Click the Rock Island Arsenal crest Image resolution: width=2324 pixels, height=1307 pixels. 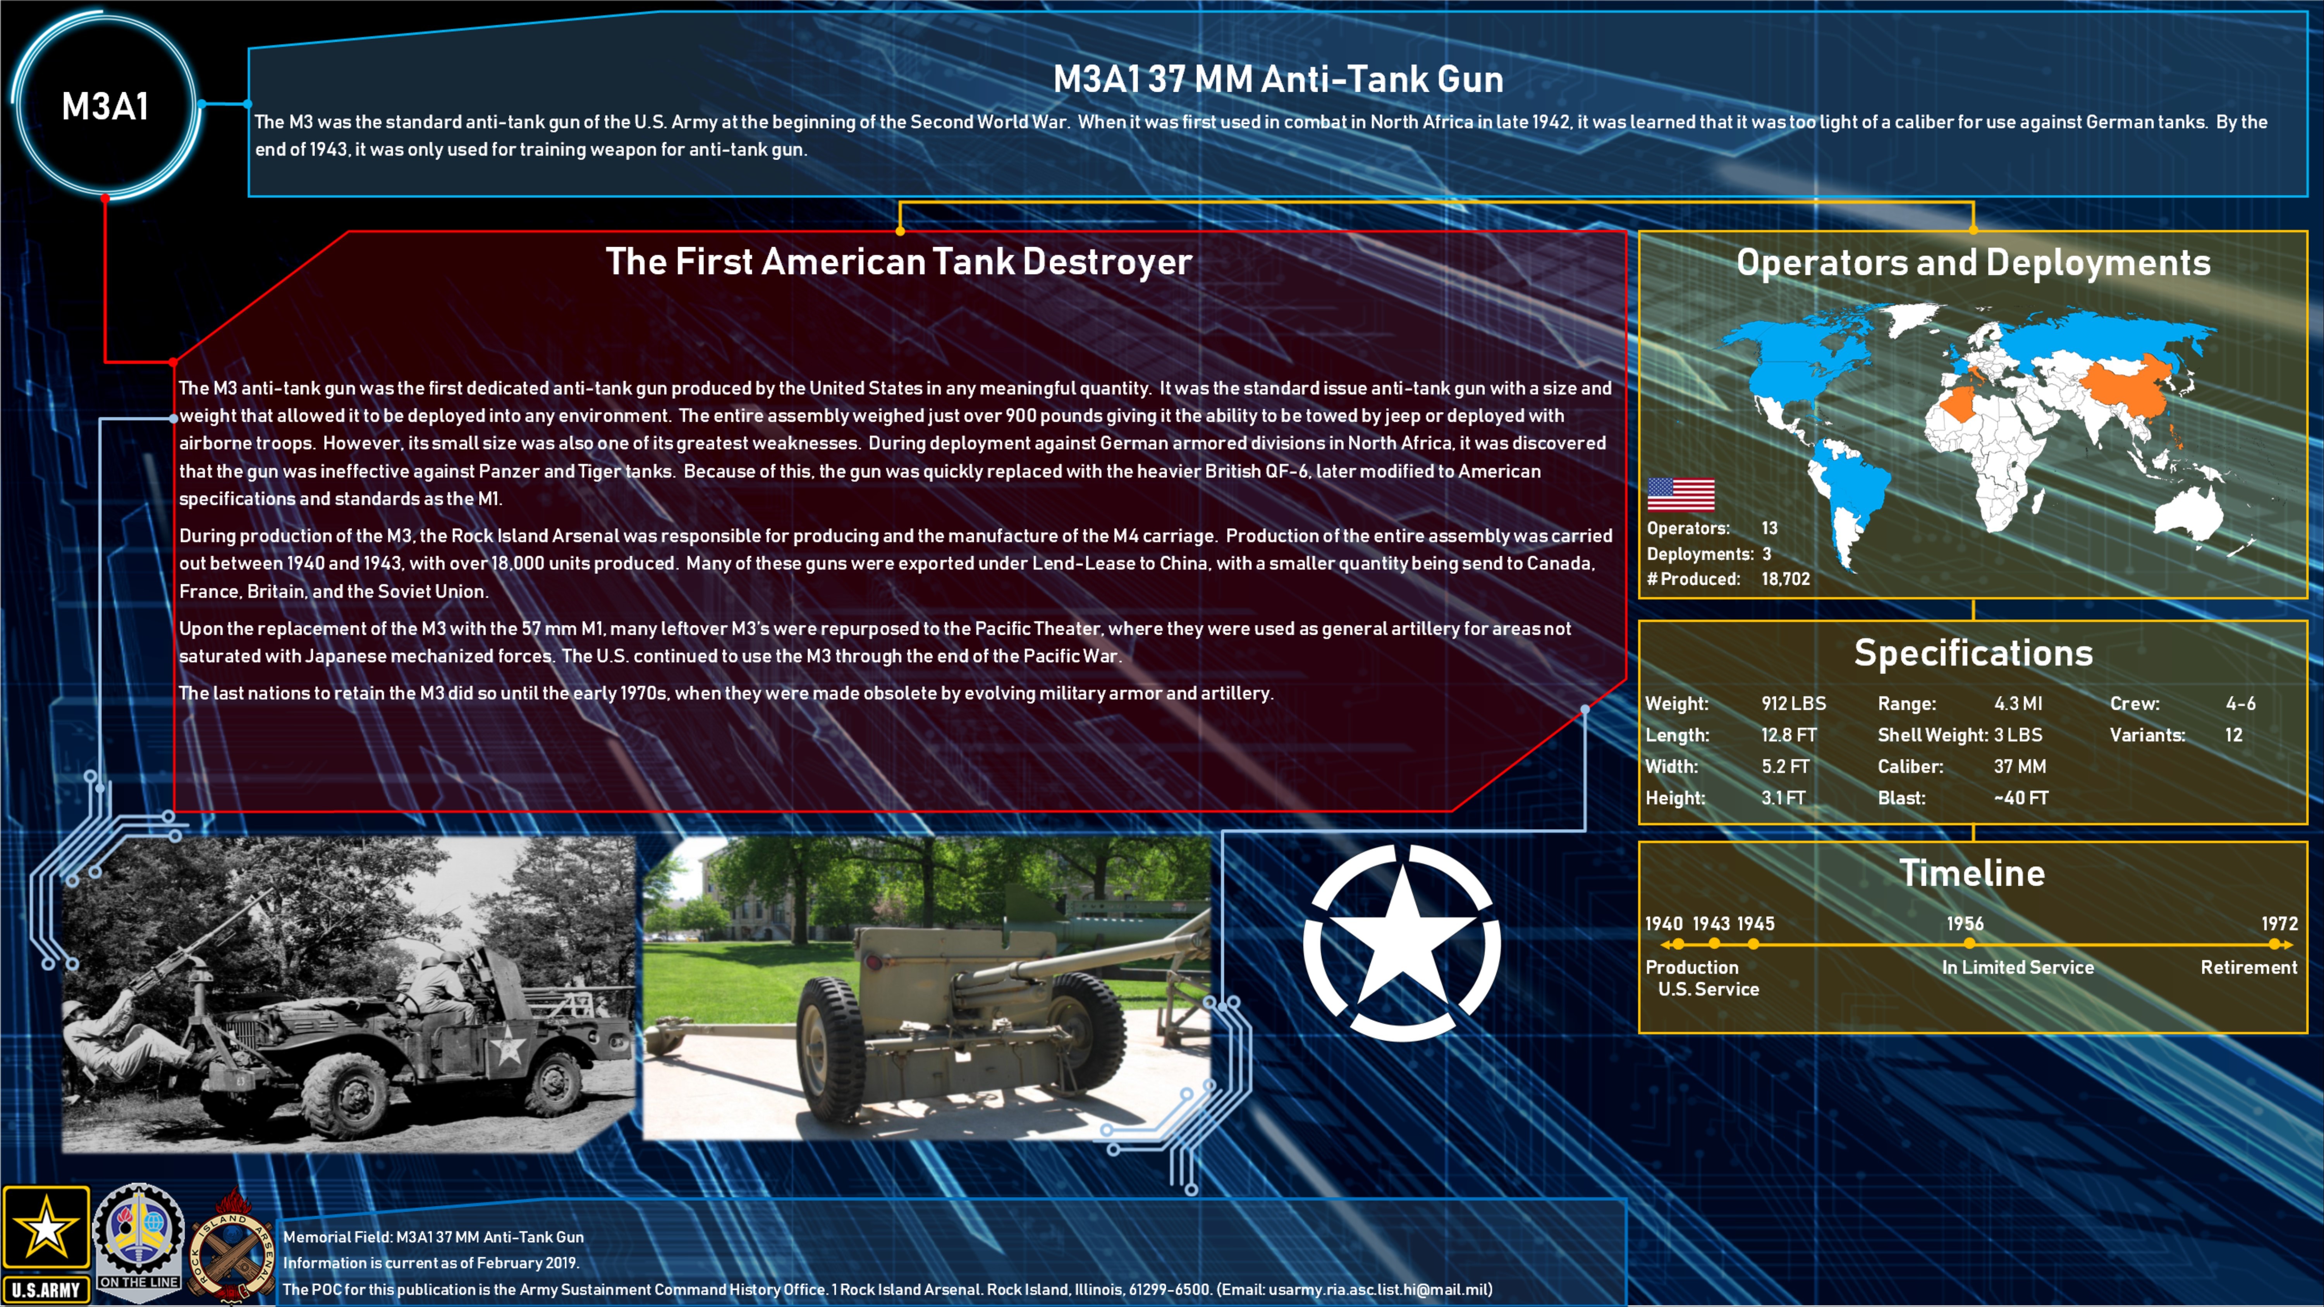point(232,1247)
